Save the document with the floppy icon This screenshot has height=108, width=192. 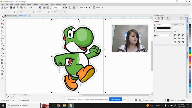coord(11,7)
